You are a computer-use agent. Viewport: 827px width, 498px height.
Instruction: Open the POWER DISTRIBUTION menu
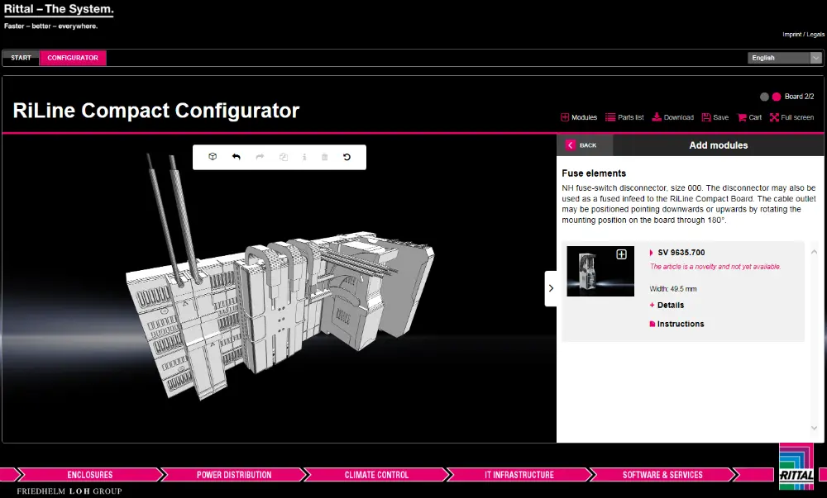pyautogui.click(x=234, y=475)
